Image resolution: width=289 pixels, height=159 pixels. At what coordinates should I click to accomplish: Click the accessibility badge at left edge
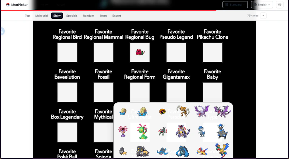click(2, 31)
